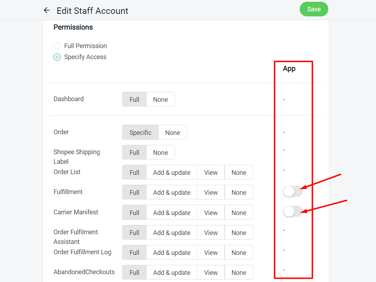376x282 pixels.
Task: Select Add & update for Order List
Action: (172, 172)
